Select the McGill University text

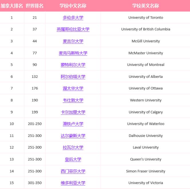(x=146, y=41)
